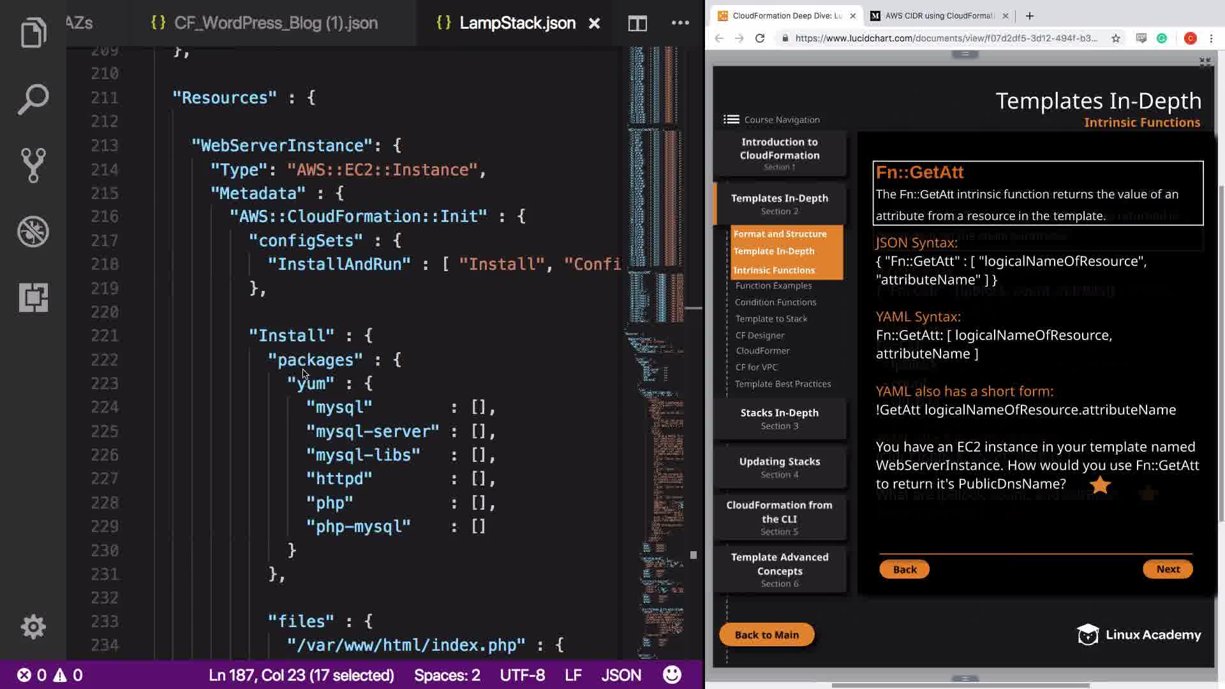Bookmark page with the star icon
The width and height of the screenshot is (1225, 689).
[x=1115, y=38]
